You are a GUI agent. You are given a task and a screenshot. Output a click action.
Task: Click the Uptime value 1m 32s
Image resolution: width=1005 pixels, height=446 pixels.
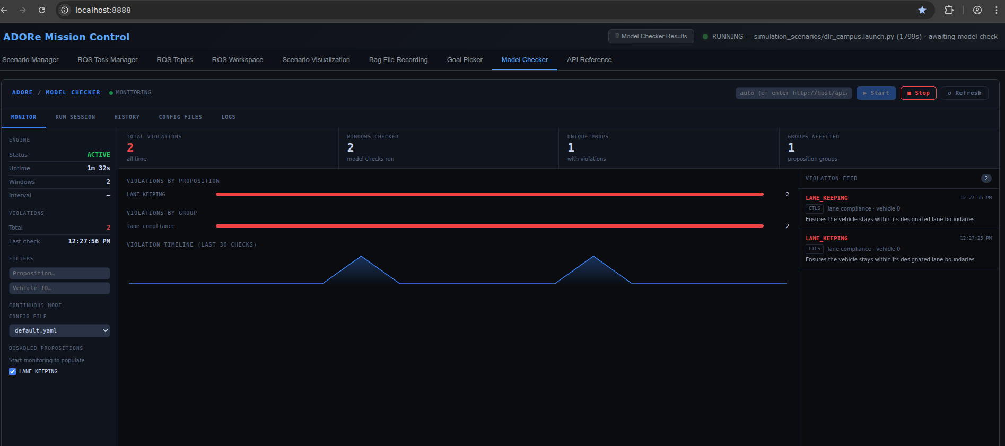pyautogui.click(x=99, y=168)
